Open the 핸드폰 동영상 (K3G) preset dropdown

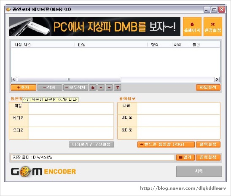tap(166, 144)
